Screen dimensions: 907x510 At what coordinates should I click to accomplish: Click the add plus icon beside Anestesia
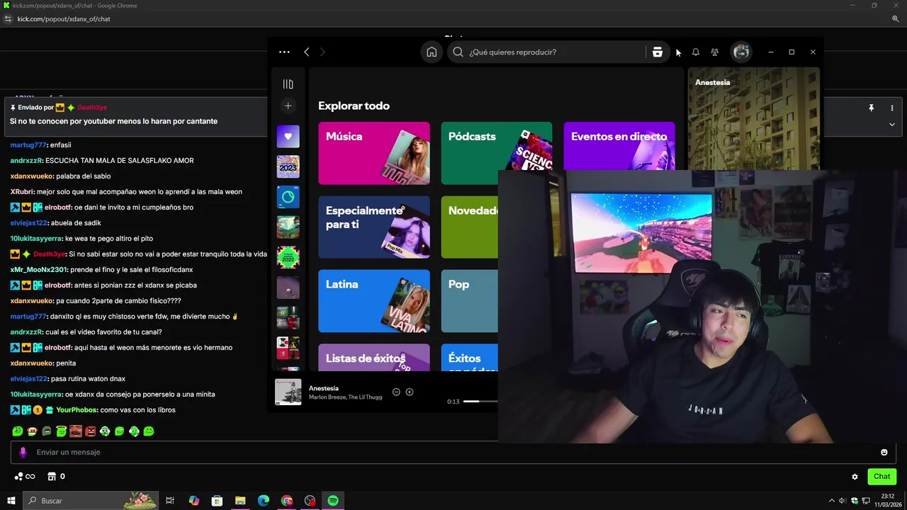(410, 392)
